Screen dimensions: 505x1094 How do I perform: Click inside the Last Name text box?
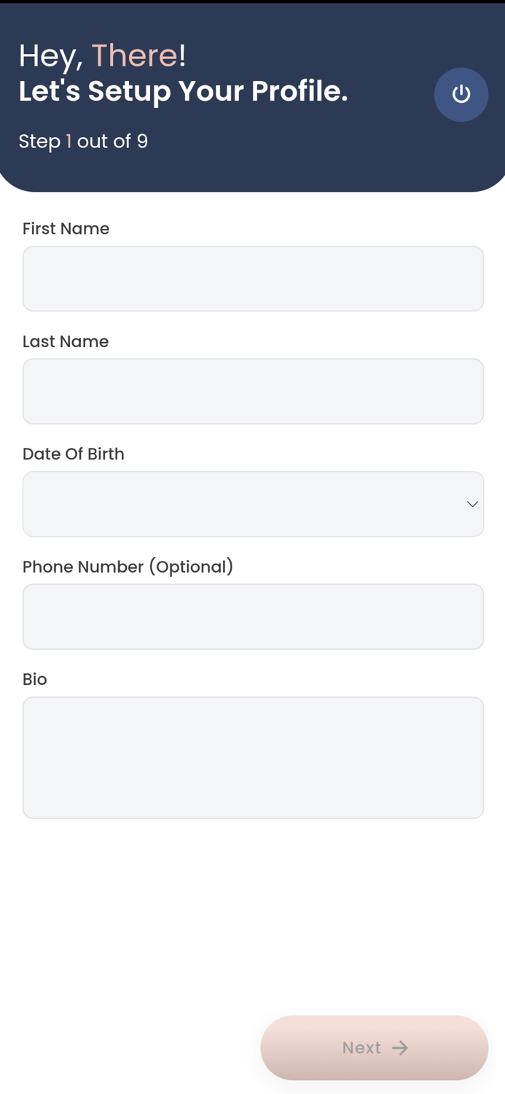pos(253,391)
